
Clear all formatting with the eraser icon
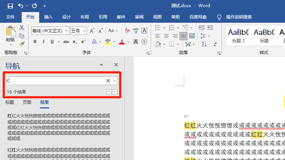126,31
